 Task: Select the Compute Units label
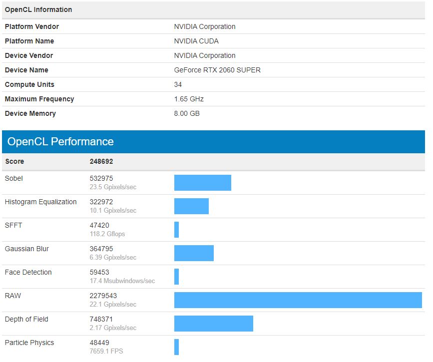pos(29,84)
